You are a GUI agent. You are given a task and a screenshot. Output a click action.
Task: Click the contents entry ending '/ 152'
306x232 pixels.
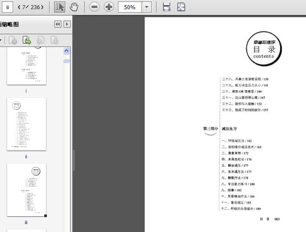coord(242,104)
